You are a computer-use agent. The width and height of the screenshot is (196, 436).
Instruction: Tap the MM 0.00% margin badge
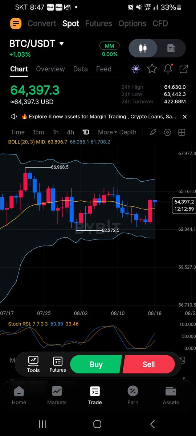pyautogui.click(x=109, y=50)
